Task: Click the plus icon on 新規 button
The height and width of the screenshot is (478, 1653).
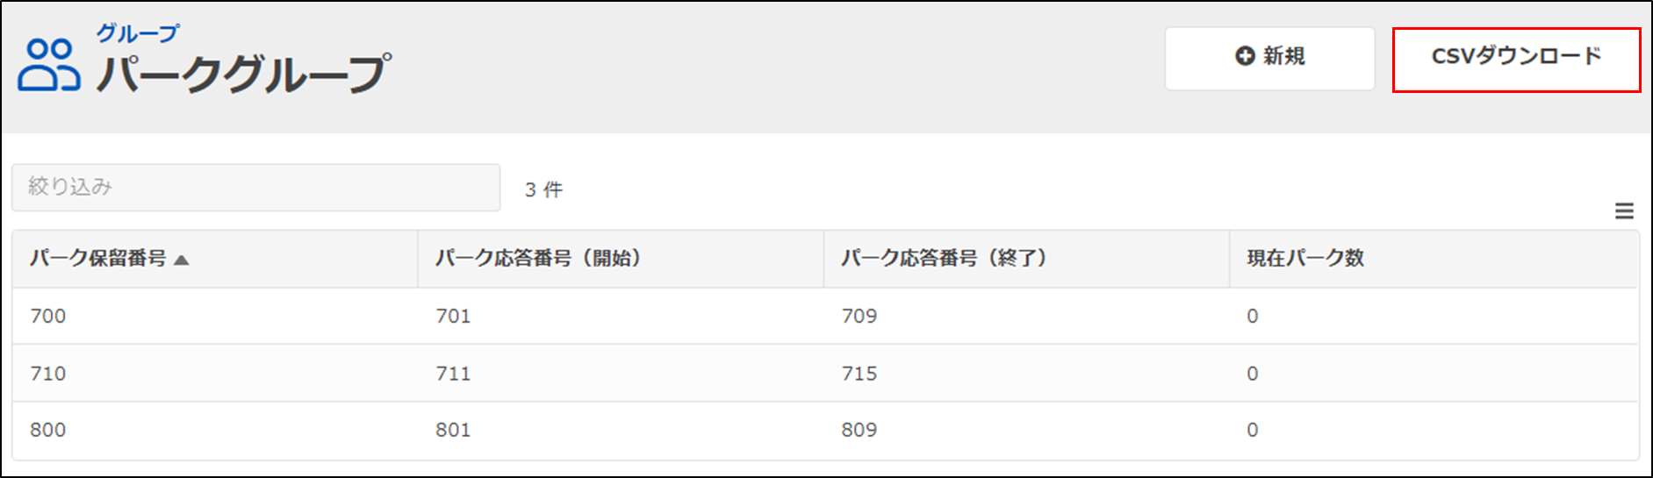Action: (x=1245, y=56)
